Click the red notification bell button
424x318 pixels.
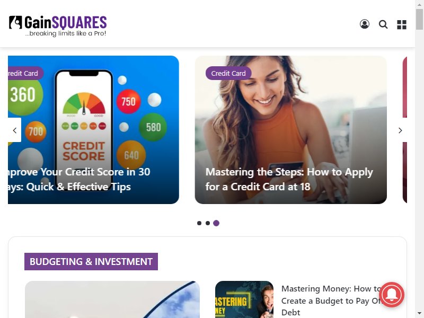pyautogui.click(x=392, y=295)
